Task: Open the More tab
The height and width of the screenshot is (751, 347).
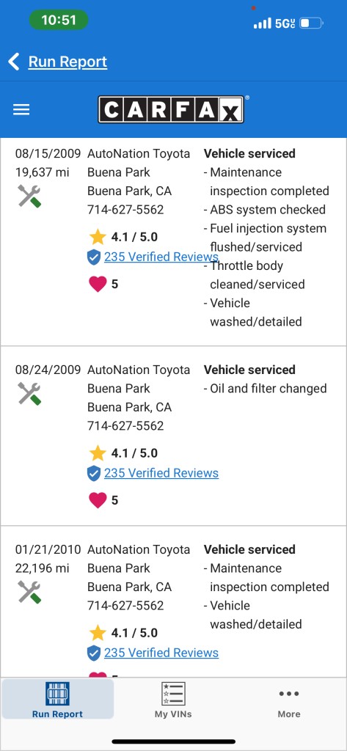Action: click(x=289, y=700)
